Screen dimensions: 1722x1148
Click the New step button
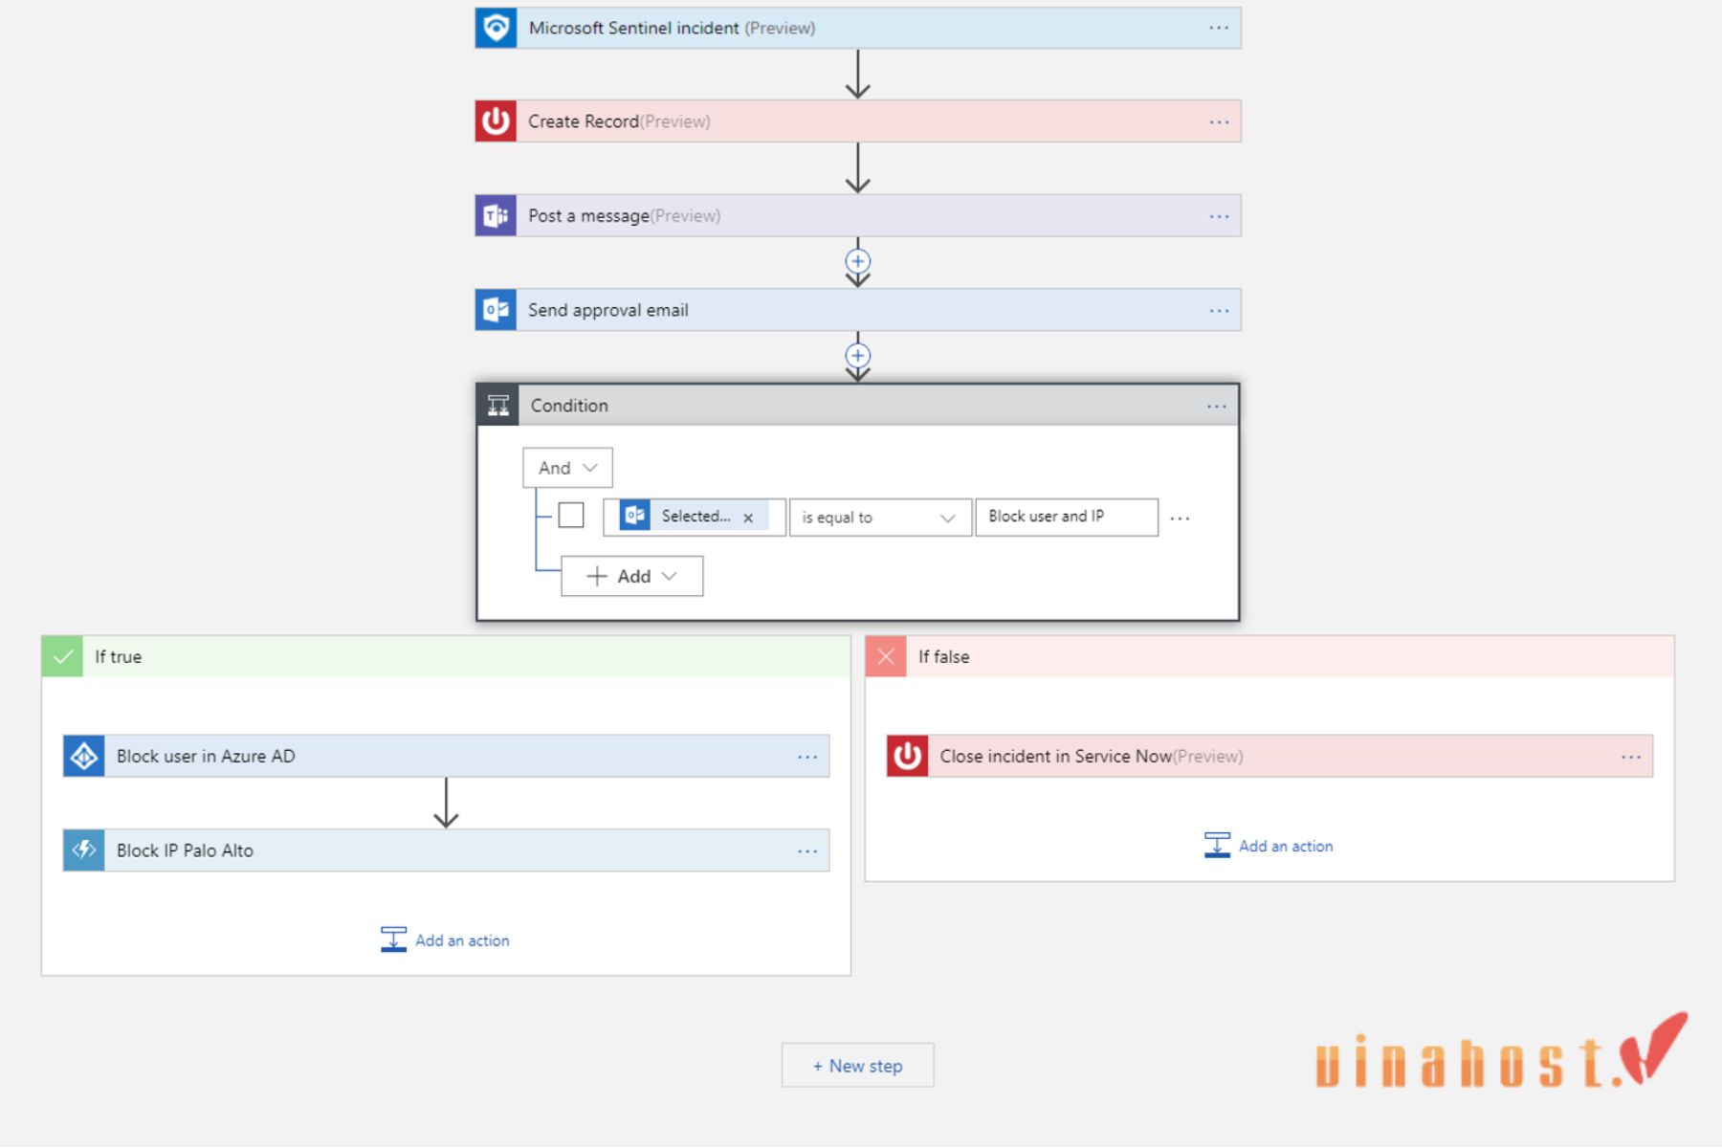(x=857, y=1066)
